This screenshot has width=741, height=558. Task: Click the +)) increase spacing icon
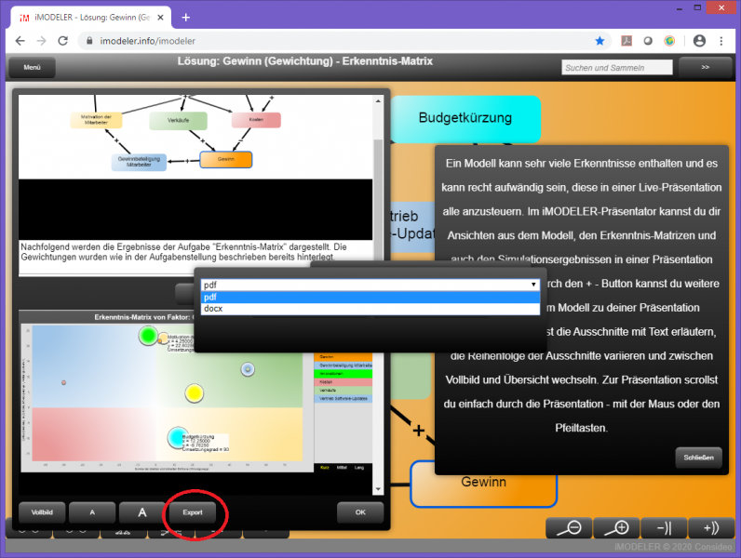711,528
